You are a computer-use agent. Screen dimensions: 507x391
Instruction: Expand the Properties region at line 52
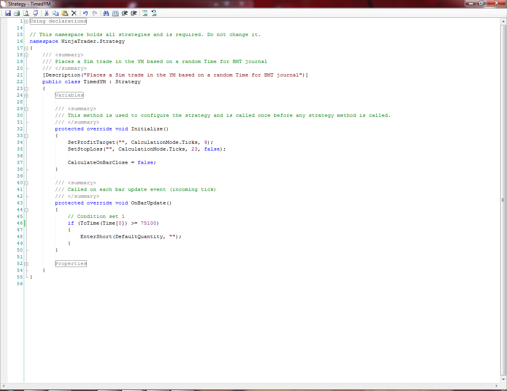27,264
